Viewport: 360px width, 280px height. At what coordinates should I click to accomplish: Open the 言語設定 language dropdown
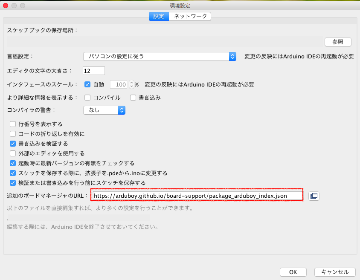click(x=160, y=56)
